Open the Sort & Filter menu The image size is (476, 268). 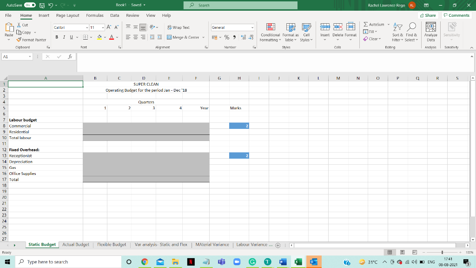[397, 32]
